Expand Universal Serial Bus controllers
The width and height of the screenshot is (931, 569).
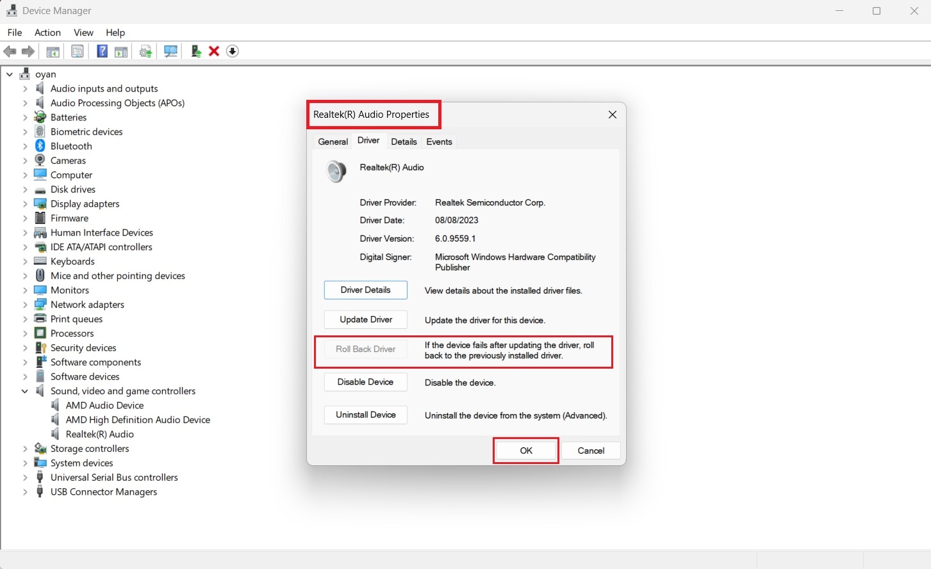25,477
